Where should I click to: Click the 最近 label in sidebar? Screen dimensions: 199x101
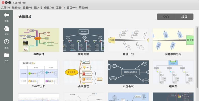tap(7, 48)
